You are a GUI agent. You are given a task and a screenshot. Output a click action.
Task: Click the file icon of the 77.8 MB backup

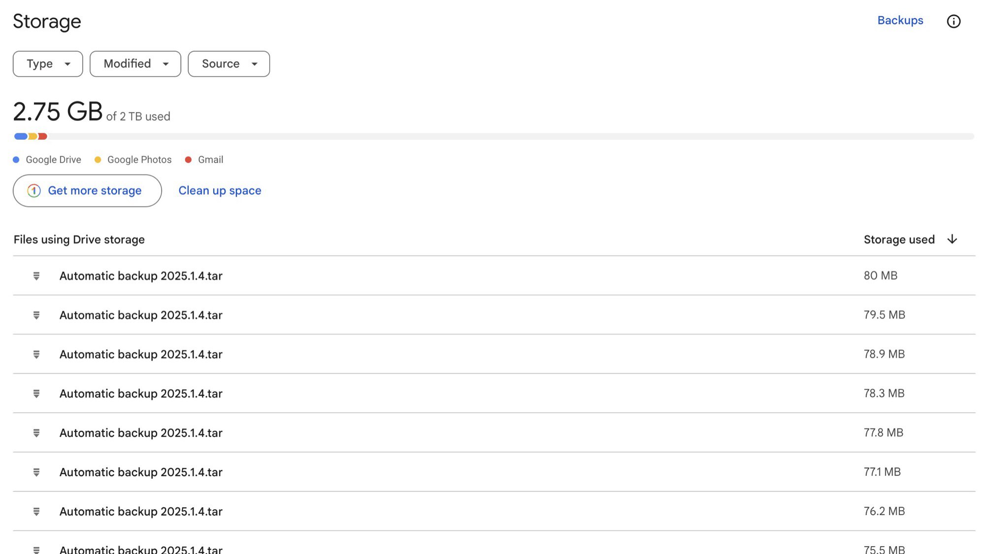36,433
